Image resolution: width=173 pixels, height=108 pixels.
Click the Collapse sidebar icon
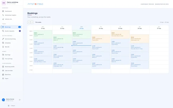(x=9, y=106)
